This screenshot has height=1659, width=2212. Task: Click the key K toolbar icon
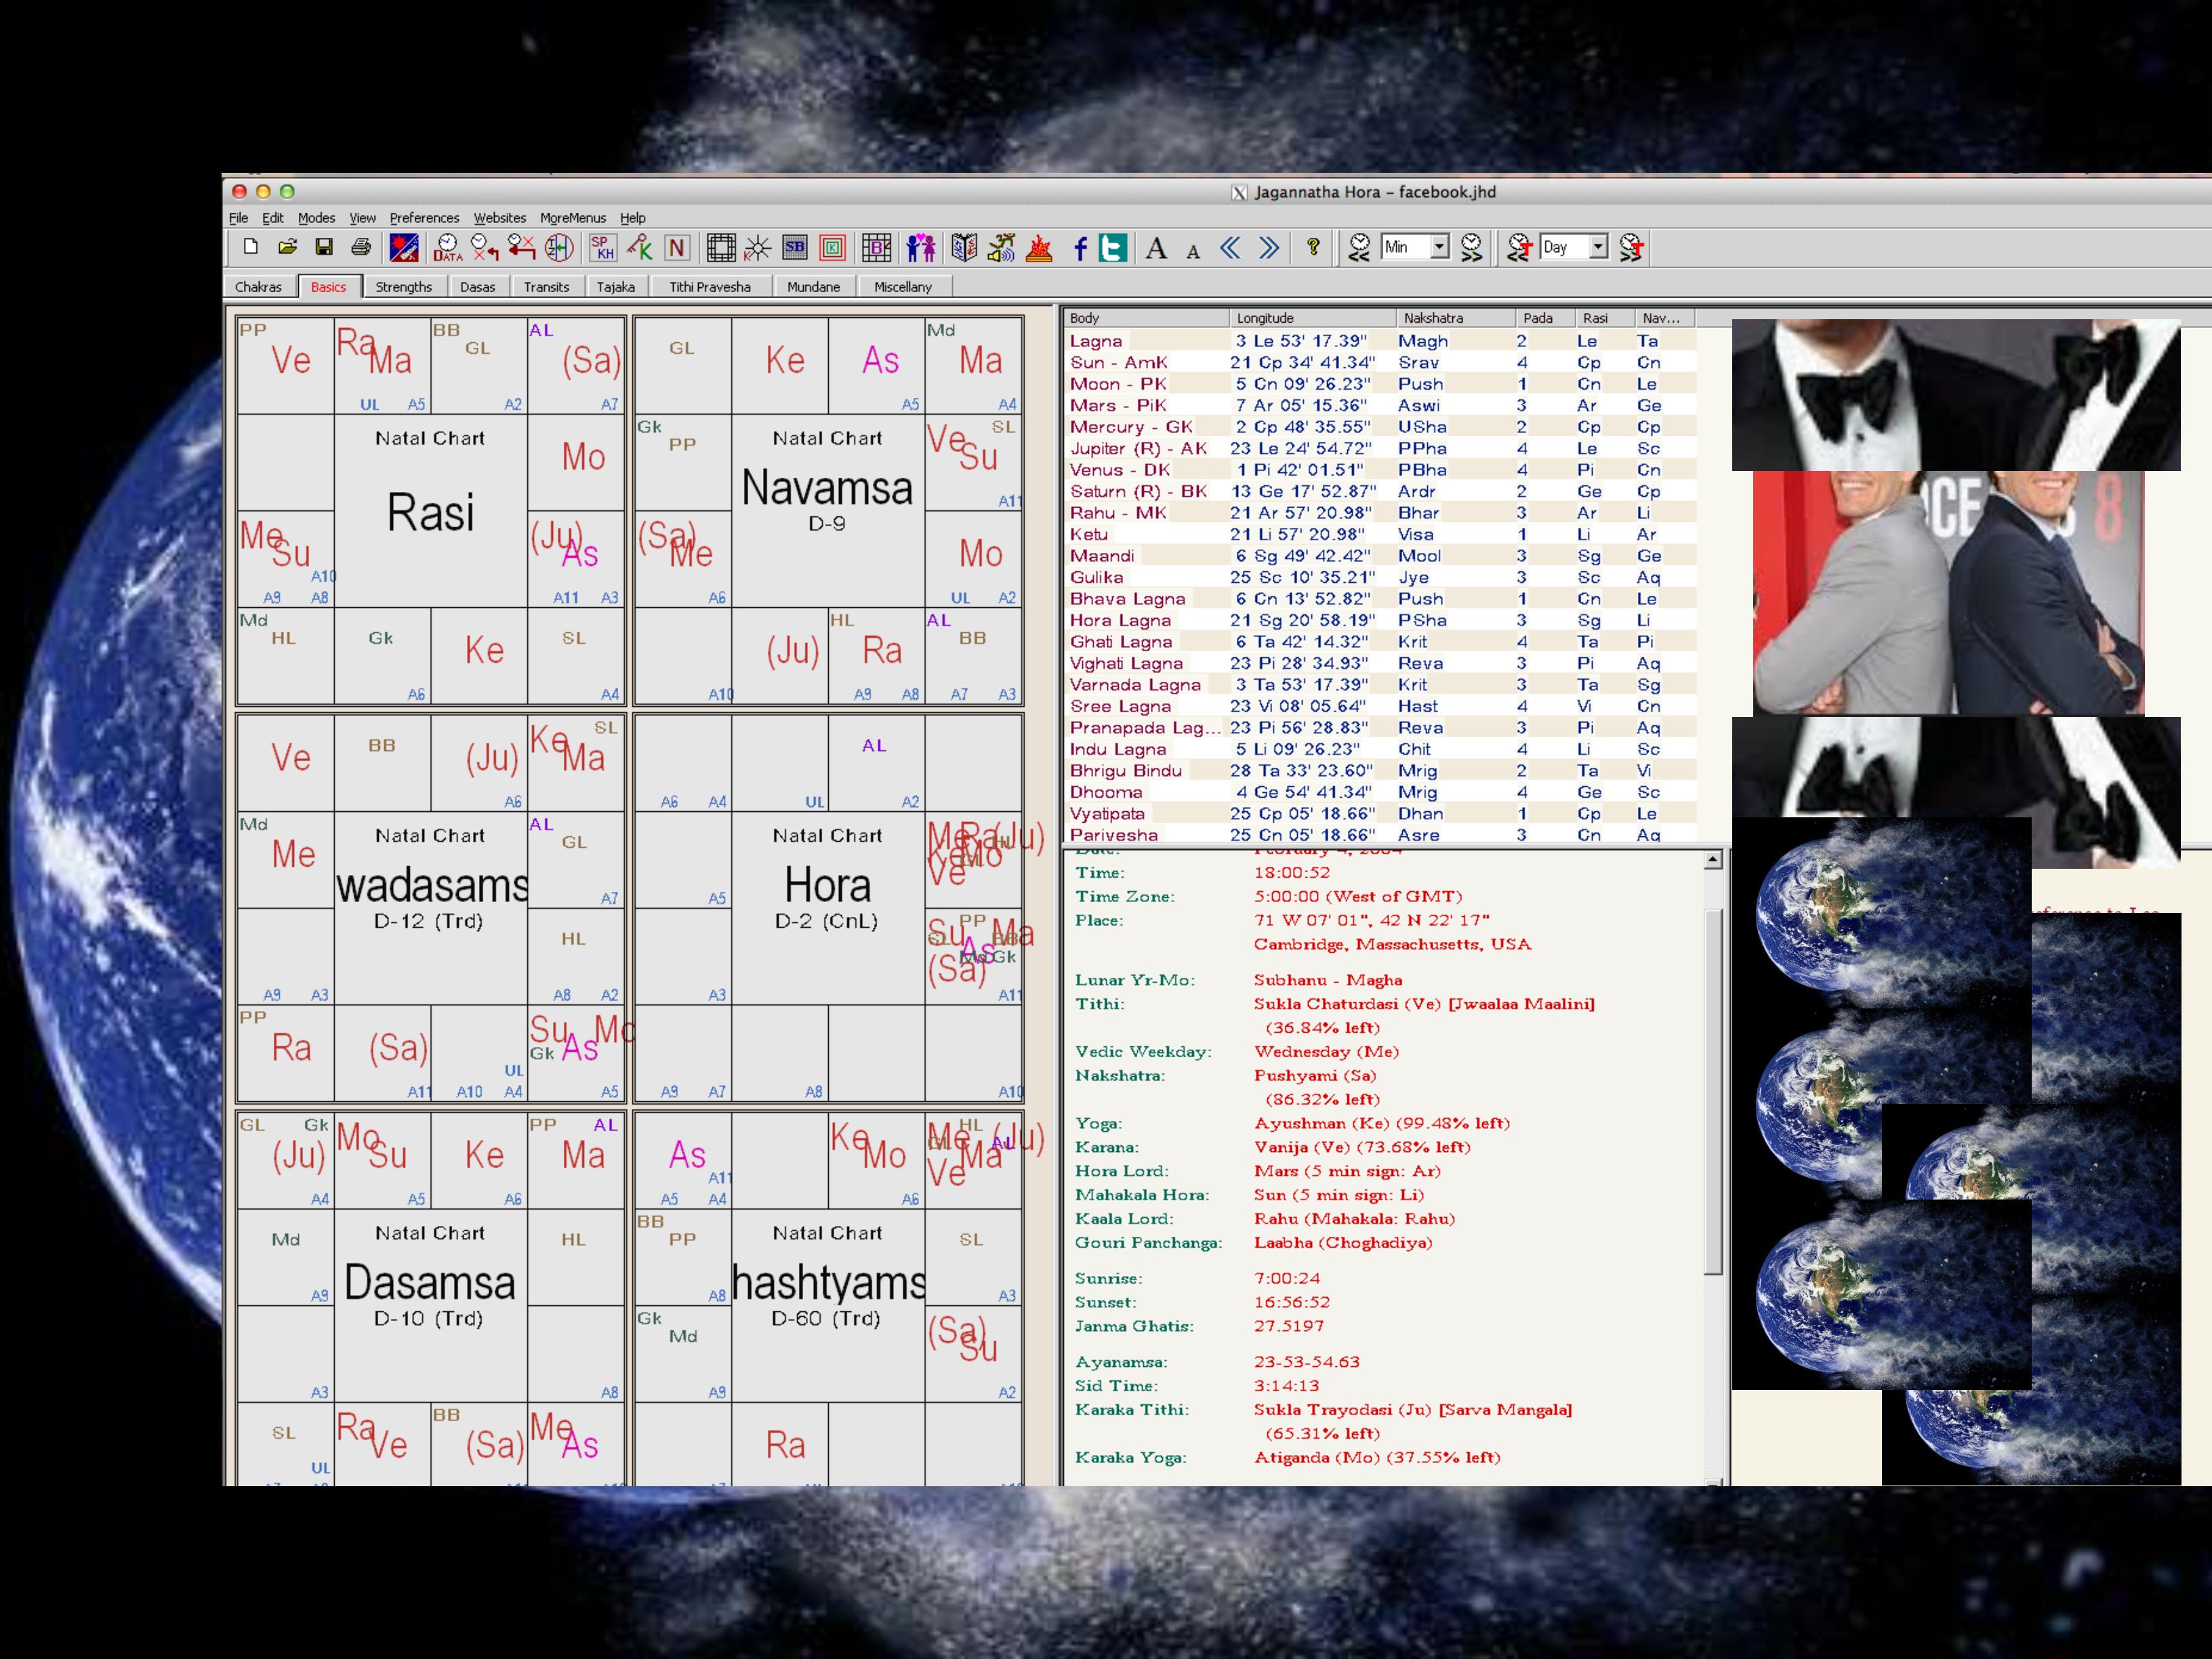tap(640, 247)
